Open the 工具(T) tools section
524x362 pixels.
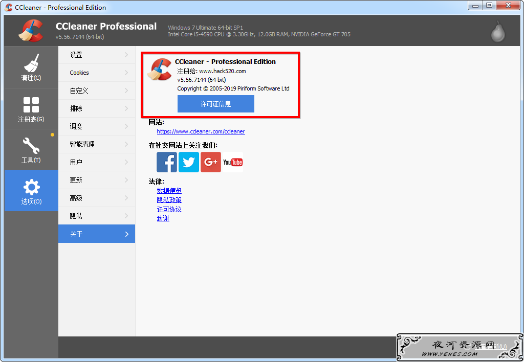[31, 150]
